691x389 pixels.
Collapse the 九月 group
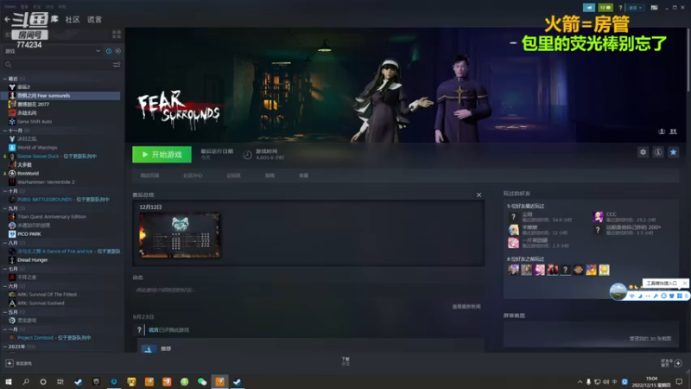pos(5,208)
